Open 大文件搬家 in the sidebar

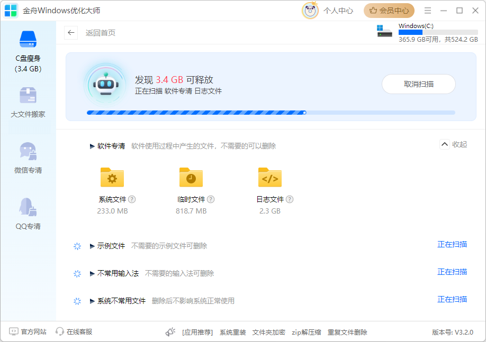point(28,102)
